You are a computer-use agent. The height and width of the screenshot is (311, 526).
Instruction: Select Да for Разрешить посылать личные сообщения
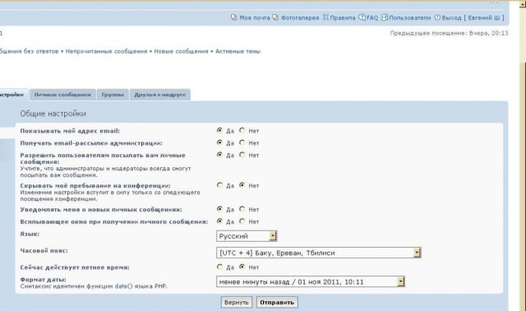click(x=219, y=155)
